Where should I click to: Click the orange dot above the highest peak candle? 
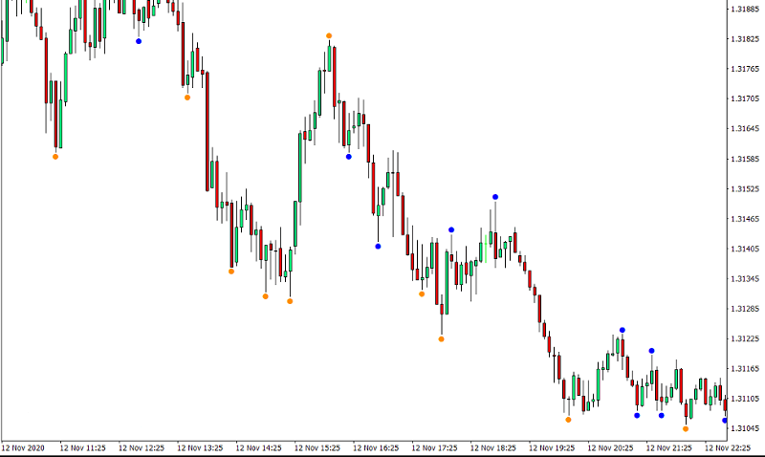[x=329, y=35]
